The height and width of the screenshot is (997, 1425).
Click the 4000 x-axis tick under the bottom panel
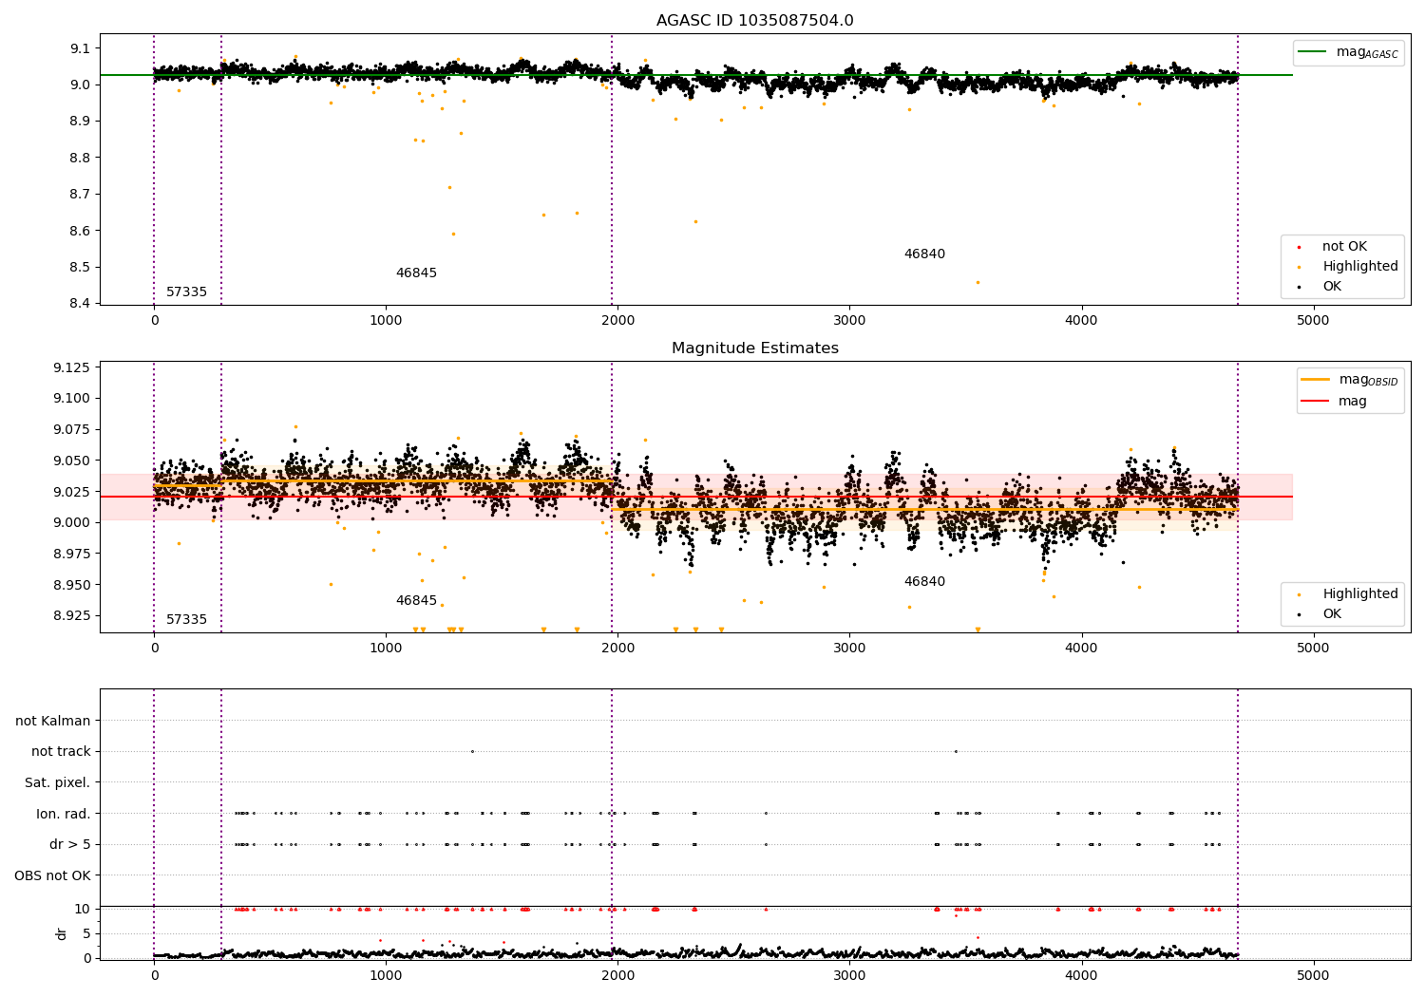coord(1082,976)
